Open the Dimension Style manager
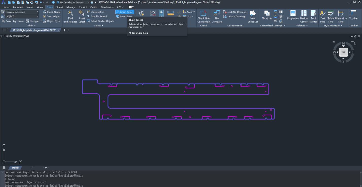 tap(341, 16)
